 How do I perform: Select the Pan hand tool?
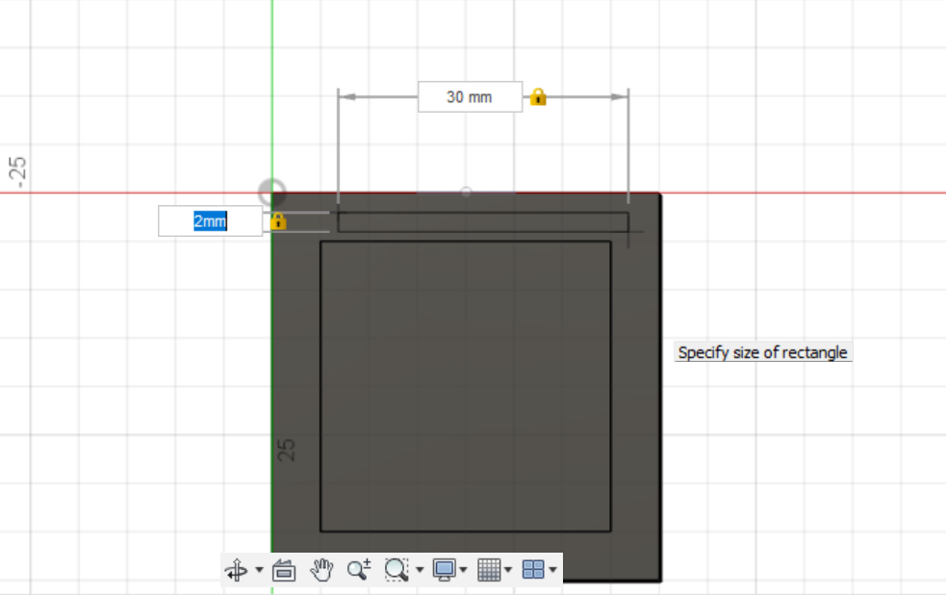click(x=322, y=569)
